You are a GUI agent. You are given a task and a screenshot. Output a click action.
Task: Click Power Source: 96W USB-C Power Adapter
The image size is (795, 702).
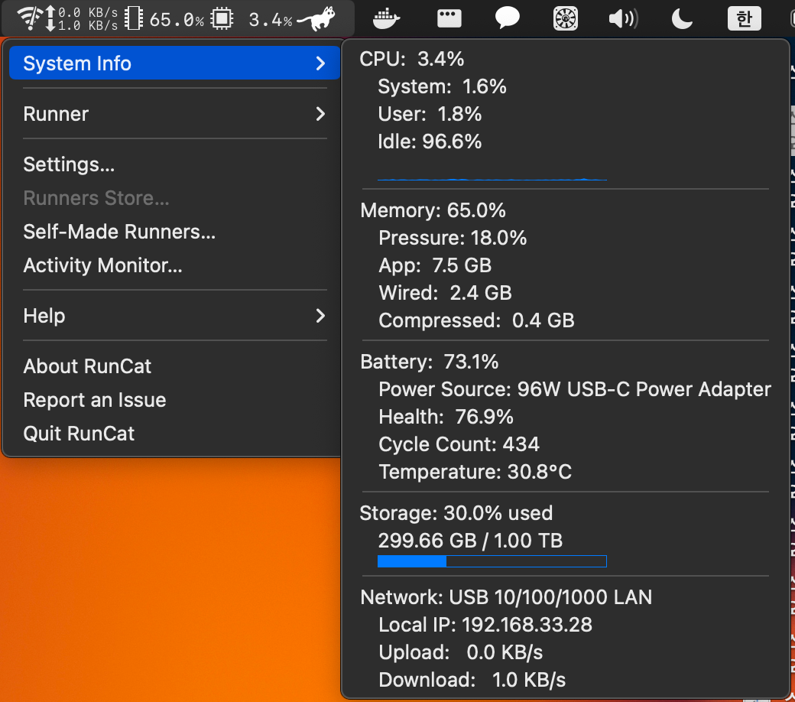coord(575,389)
